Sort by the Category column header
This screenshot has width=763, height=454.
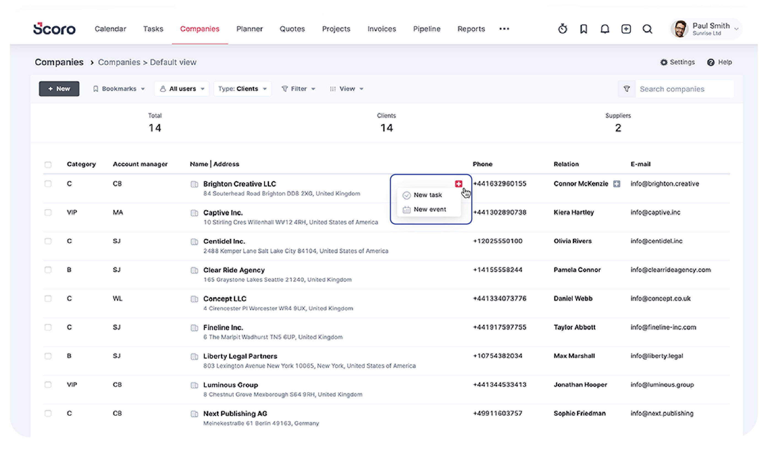(82, 165)
